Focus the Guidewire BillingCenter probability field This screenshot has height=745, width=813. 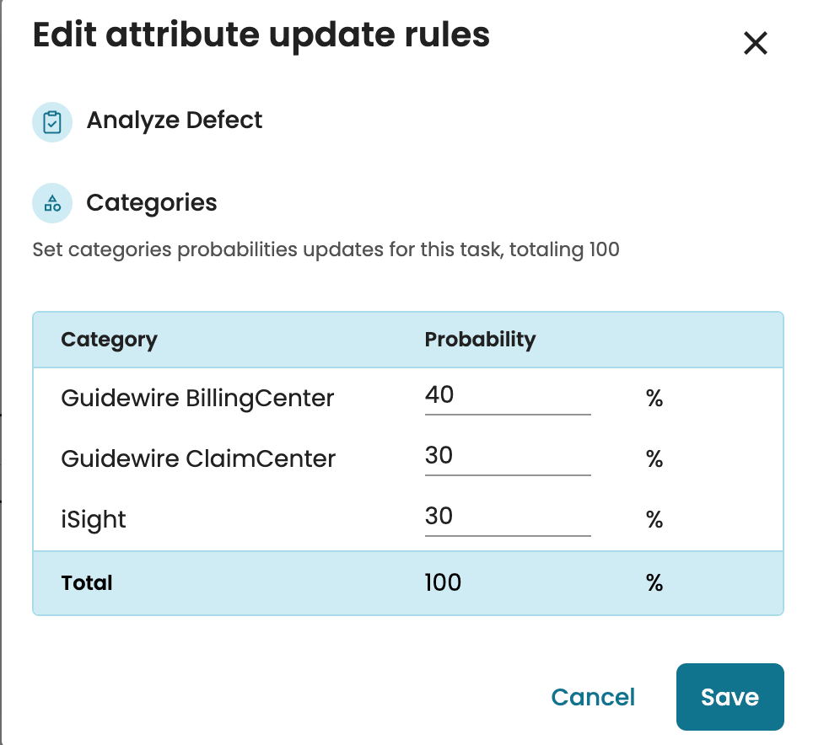click(x=507, y=395)
